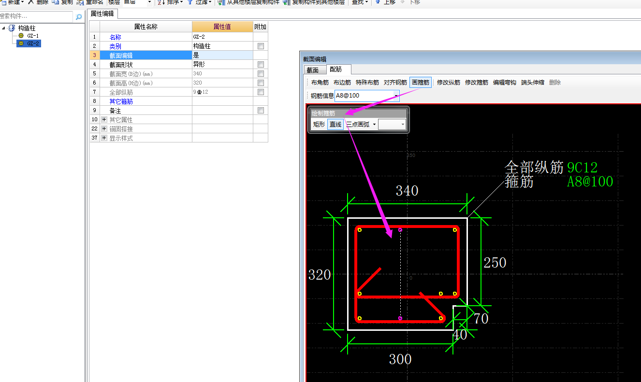Viewport: 641px width, 382px height.
Task: Toggle the 附加 checkbox for 截面高 row
Action: pos(261,83)
